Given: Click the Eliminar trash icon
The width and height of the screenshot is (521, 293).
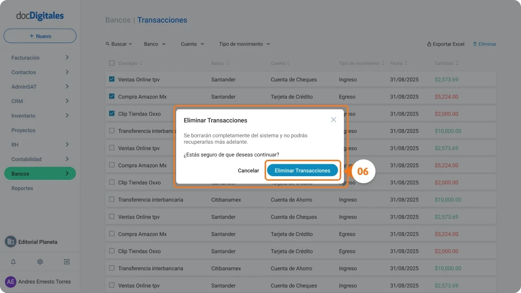Looking at the screenshot, I should [x=476, y=44].
